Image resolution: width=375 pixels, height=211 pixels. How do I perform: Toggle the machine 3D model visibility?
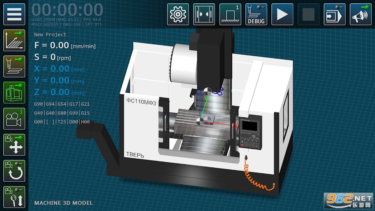[14, 93]
